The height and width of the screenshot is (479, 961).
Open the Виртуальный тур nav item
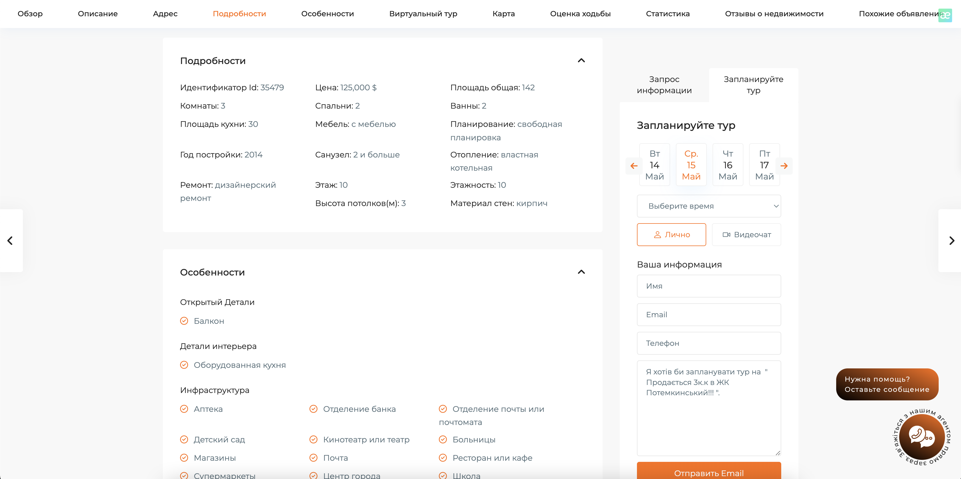423,14
